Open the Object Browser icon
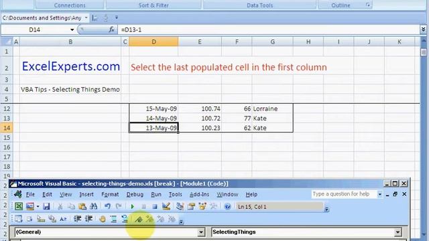 point(202,206)
